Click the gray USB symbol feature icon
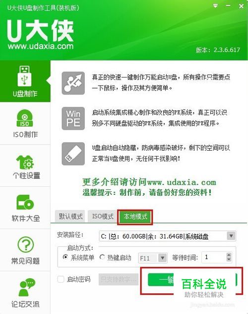This screenshot has height=314, width=248. point(73,83)
